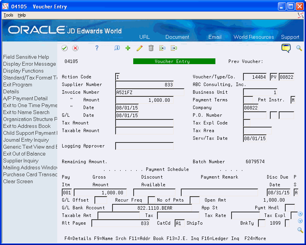Click the Tax Area field
Viewport: 306px width, 245px height.
[257, 131]
